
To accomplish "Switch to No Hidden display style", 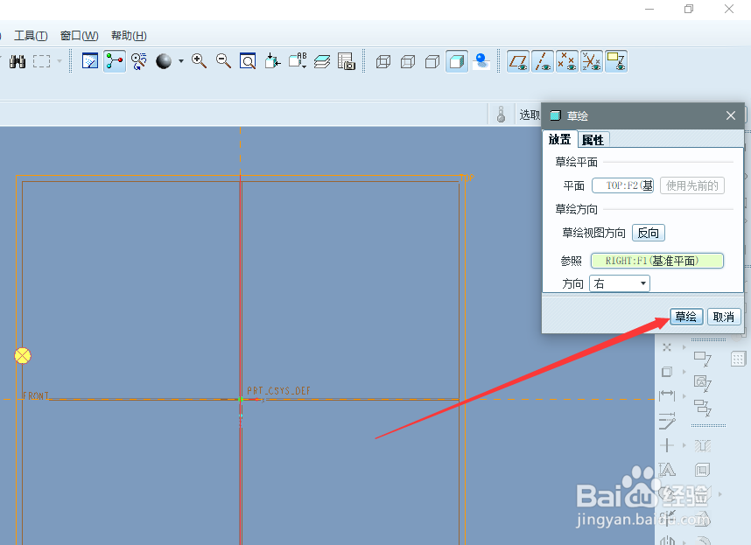I will [x=432, y=62].
